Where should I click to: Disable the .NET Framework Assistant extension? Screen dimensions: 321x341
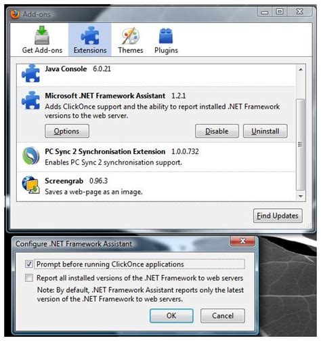pos(217,131)
